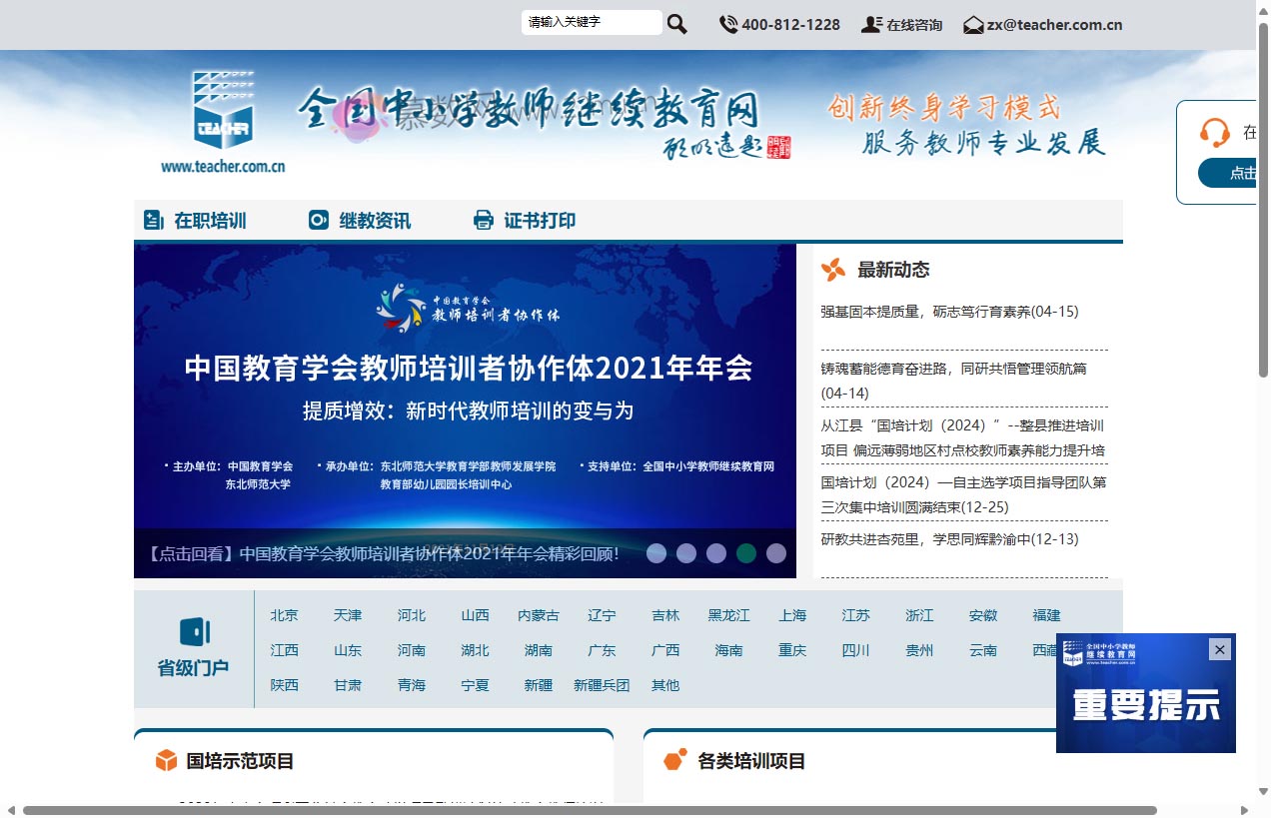The height and width of the screenshot is (818, 1271).
Task: Click the 在职培训 document icon
Action: tap(152, 220)
